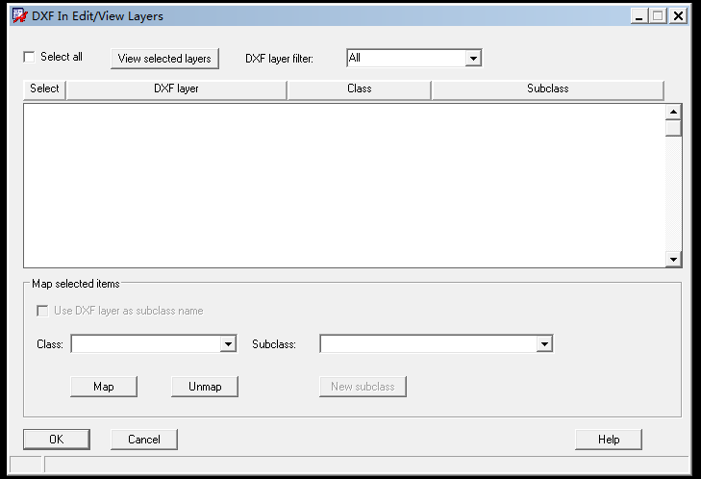Open the DXF layer filter dropdown
Viewport: 701px width, 479px height.
point(473,58)
